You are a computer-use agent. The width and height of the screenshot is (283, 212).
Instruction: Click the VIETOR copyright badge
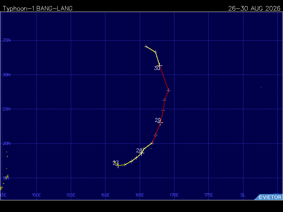click(268, 197)
